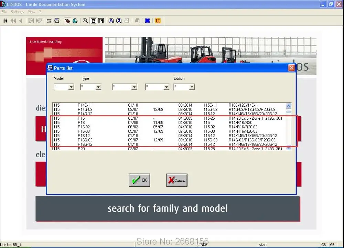This screenshot has height=248, width=344.
Task: Open the shopping cart icon in toolbar
Action: pyautogui.click(x=49, y=21)
